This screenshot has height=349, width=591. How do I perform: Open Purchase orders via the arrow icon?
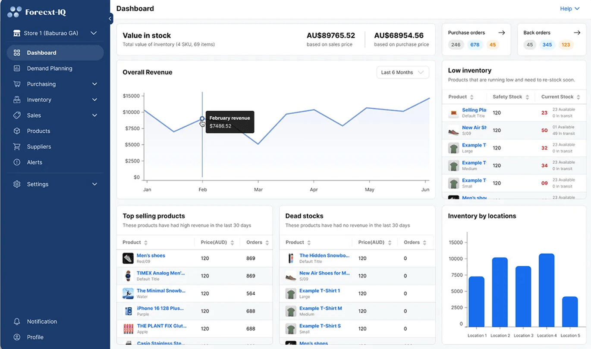502,32
